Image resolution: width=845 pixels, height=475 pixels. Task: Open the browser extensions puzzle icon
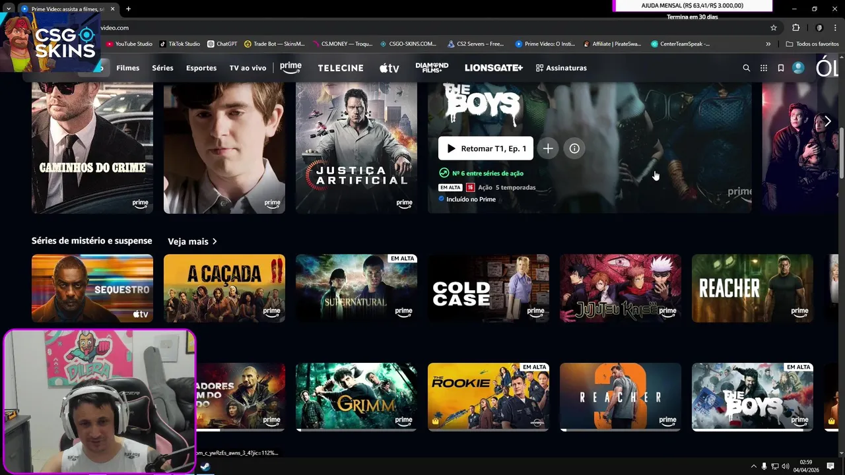(x=795, y=28)
